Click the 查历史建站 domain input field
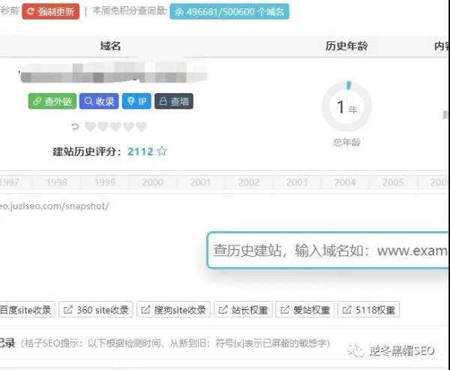Image resolution: width=450 pixels, height=370 pixels. (x=330, y=250)
